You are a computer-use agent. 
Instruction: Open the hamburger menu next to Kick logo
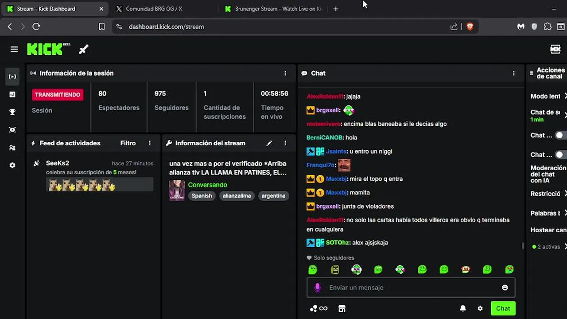click(x=14, y=49)
